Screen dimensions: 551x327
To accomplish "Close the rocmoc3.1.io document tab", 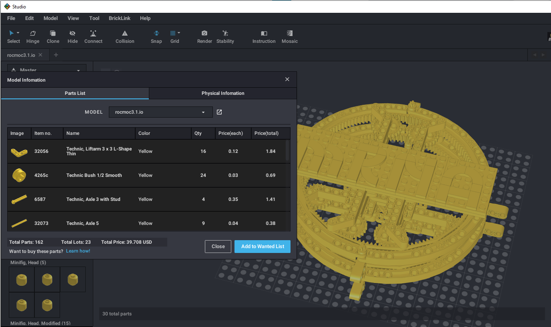I will click(40, 55).
